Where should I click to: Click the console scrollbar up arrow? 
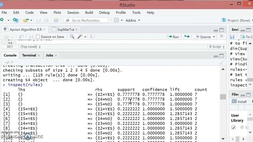(x=223, y=69)
